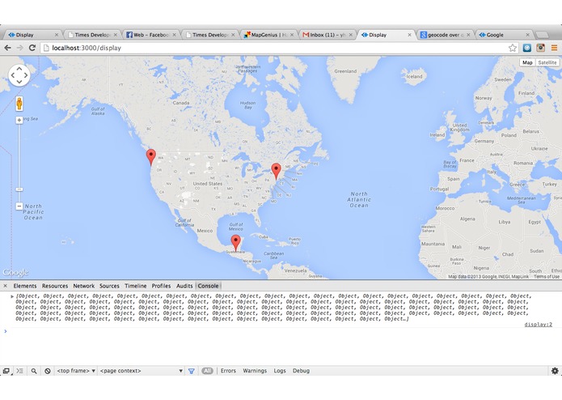Filter console by Logs
The height and width of the screenshot is (400, 562).
(x=280, y=371)
